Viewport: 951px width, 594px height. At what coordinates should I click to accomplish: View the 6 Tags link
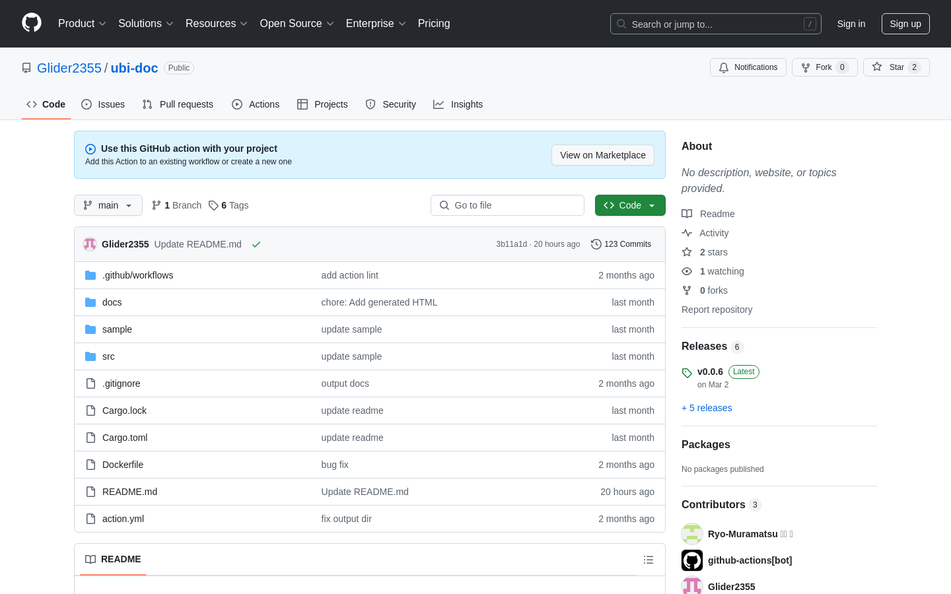pos(229,205)
